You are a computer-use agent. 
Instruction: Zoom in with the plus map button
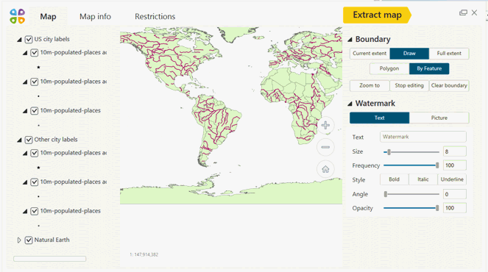pos(325,125)
